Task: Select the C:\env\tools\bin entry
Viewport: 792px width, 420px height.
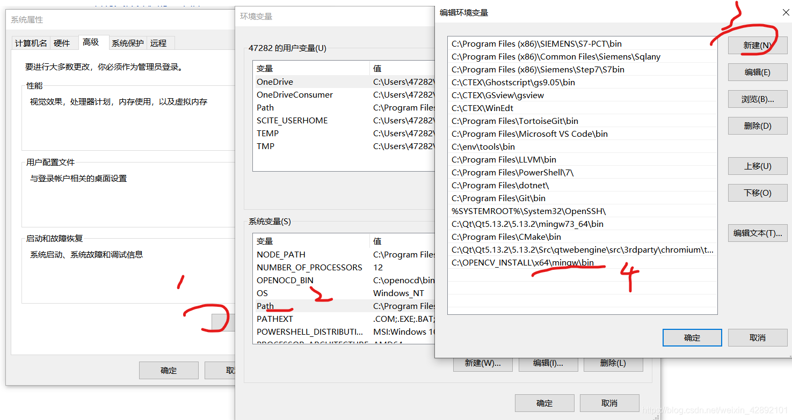Action: click(x=582, y=147)
